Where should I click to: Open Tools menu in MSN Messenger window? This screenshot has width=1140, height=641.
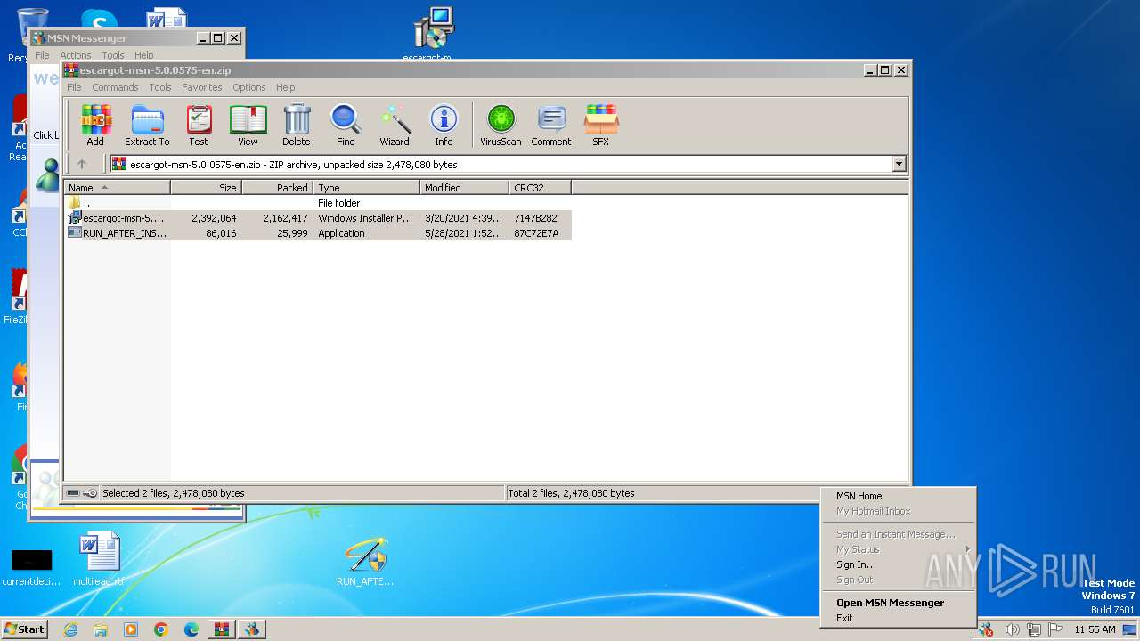coord(113,55)
